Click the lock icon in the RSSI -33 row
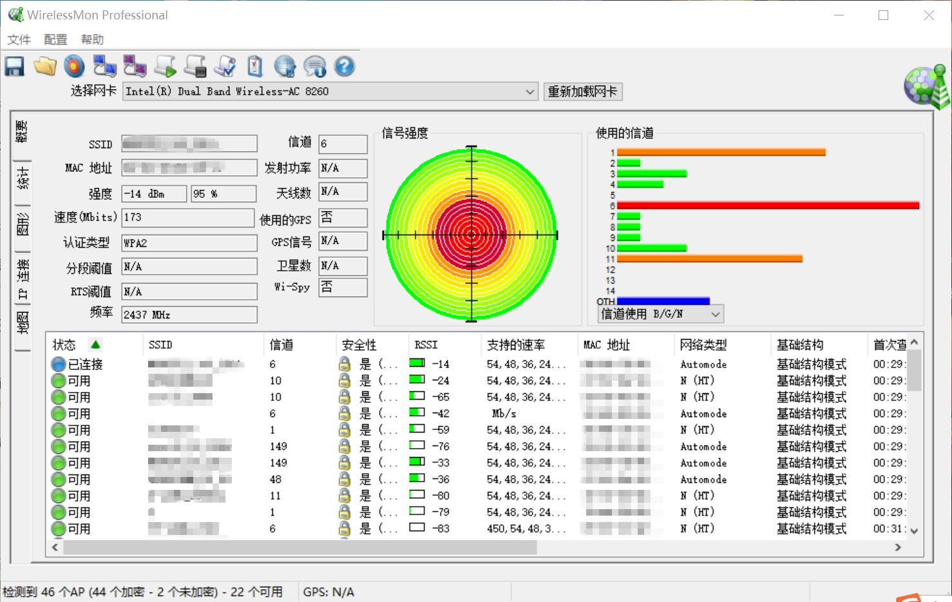952x602 pixels. pos(345,463)
